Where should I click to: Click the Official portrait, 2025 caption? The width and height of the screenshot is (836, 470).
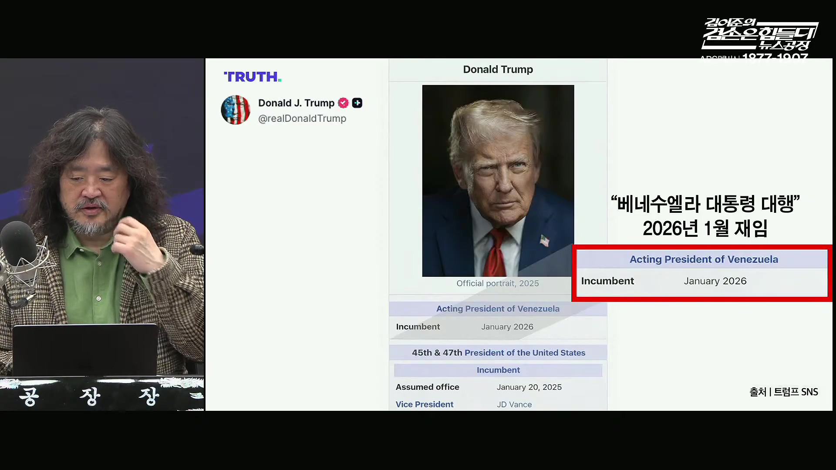[497, 283]
